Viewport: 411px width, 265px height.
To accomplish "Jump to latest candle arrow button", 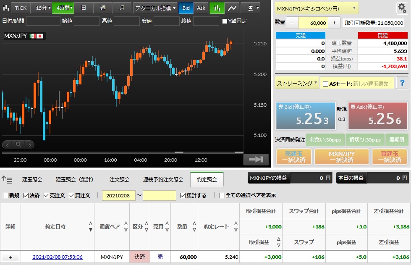I will click(x=256, y=159).
